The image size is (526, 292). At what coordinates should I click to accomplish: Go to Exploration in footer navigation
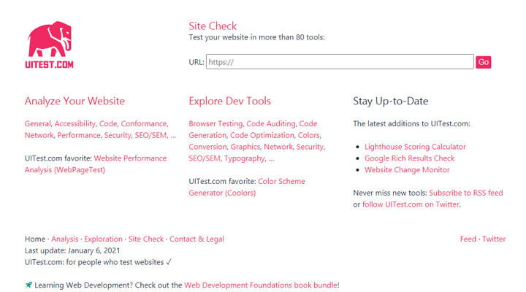pyautogui.click(x=103, y=239)
